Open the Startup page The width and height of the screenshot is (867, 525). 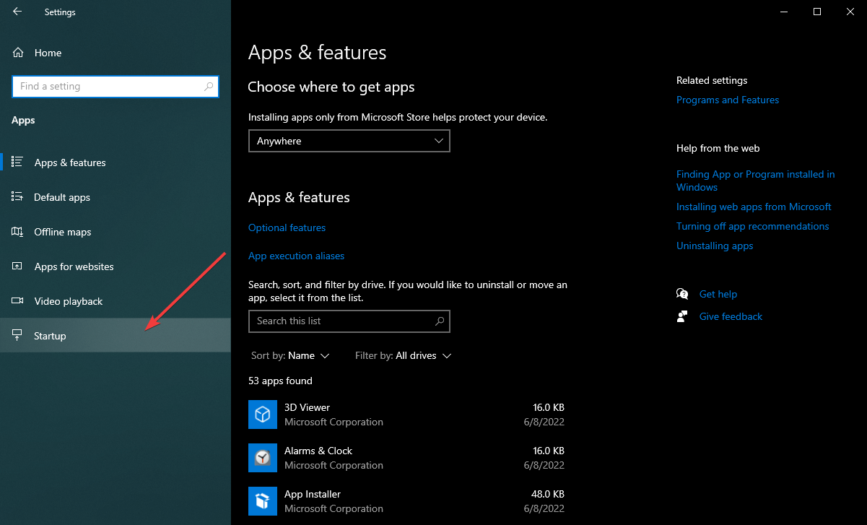click(116, 336)
